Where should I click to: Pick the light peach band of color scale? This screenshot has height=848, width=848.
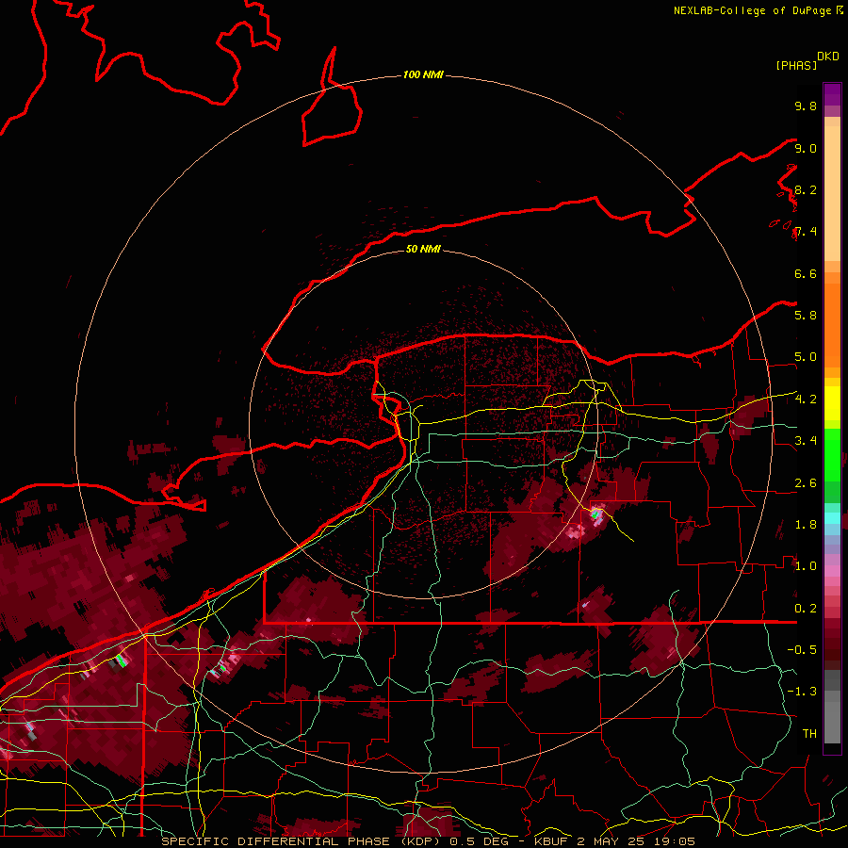(x=832, y=193)
